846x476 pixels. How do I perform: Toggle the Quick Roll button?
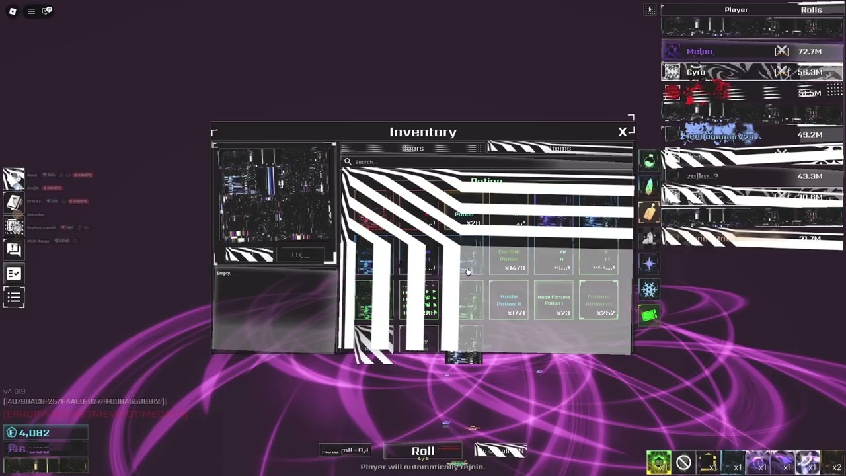[500, 451]
